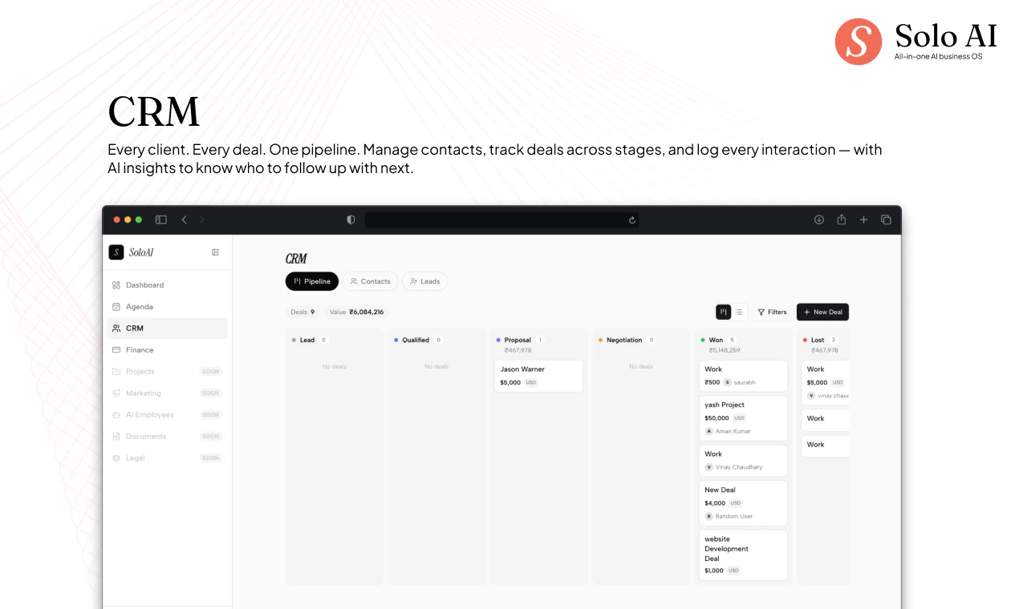
Task: Click the browser back arrow icon
Action: [184, 220]
